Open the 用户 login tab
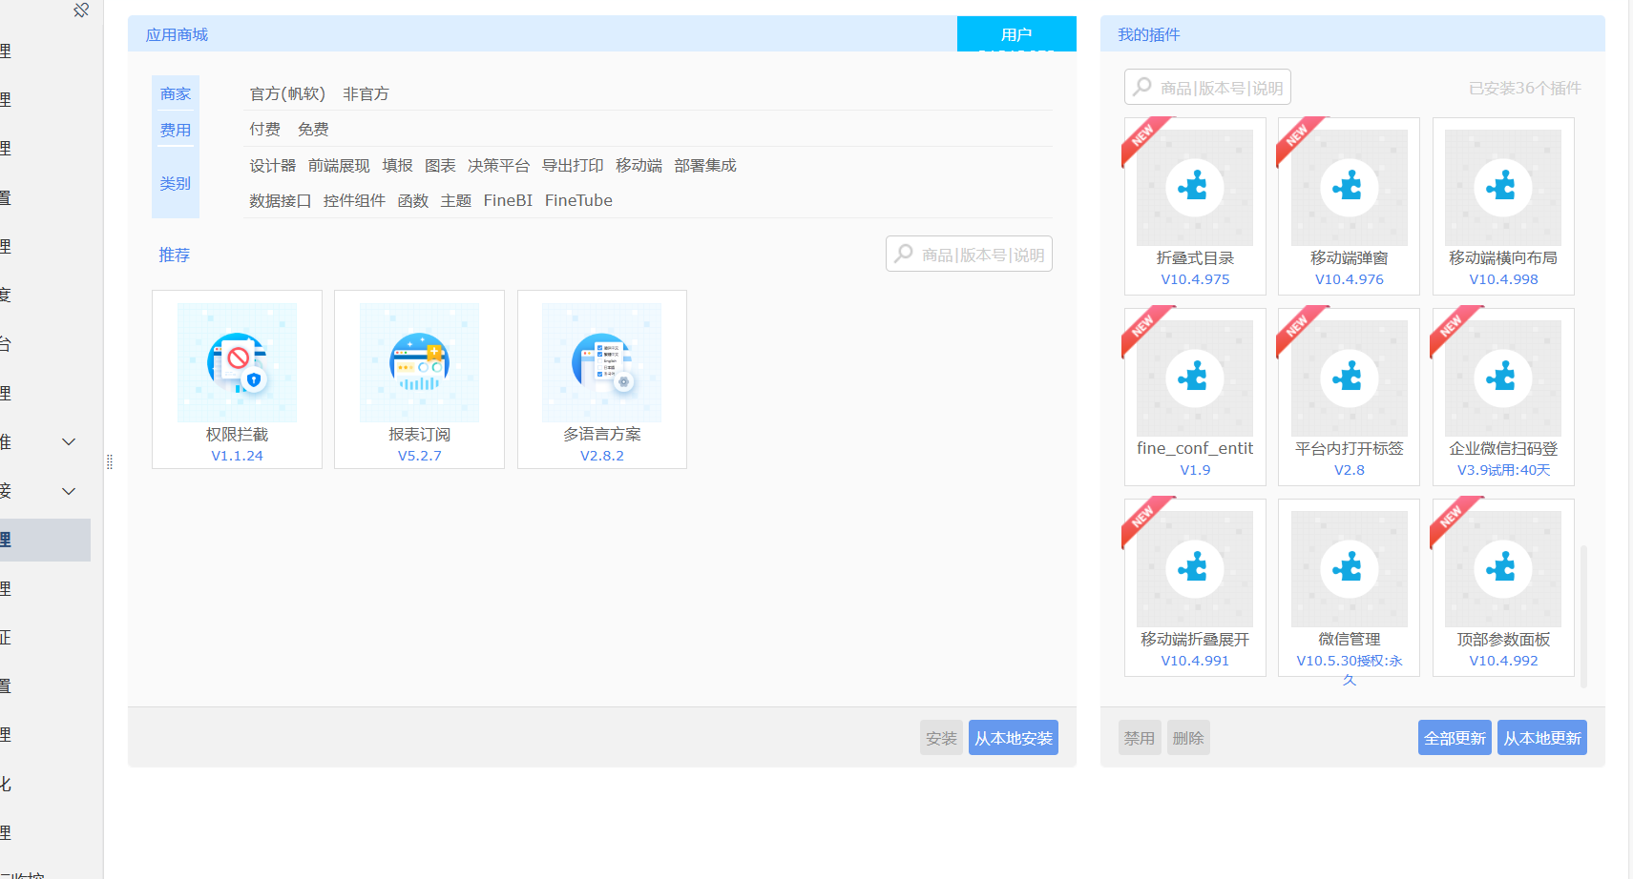 point(1016,34)
